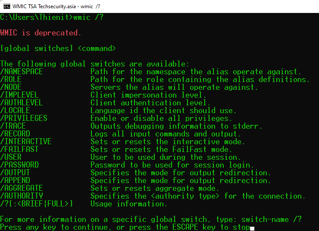Select the '/IMPLEVEL' switch text
The image size is (319, 231).
(19, 95)
